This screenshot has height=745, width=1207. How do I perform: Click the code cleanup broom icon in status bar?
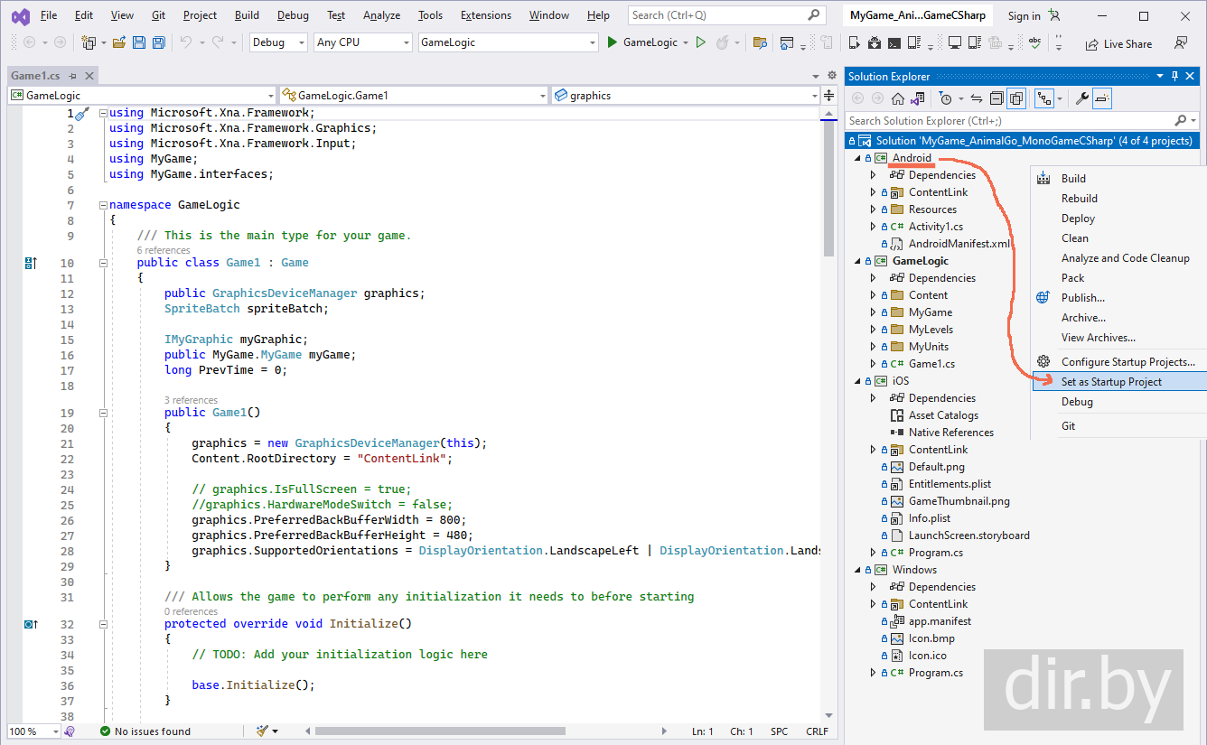click(263, 731)
